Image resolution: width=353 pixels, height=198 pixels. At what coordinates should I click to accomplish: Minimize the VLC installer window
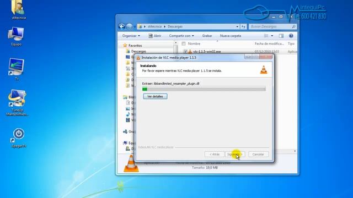point(248,57)
